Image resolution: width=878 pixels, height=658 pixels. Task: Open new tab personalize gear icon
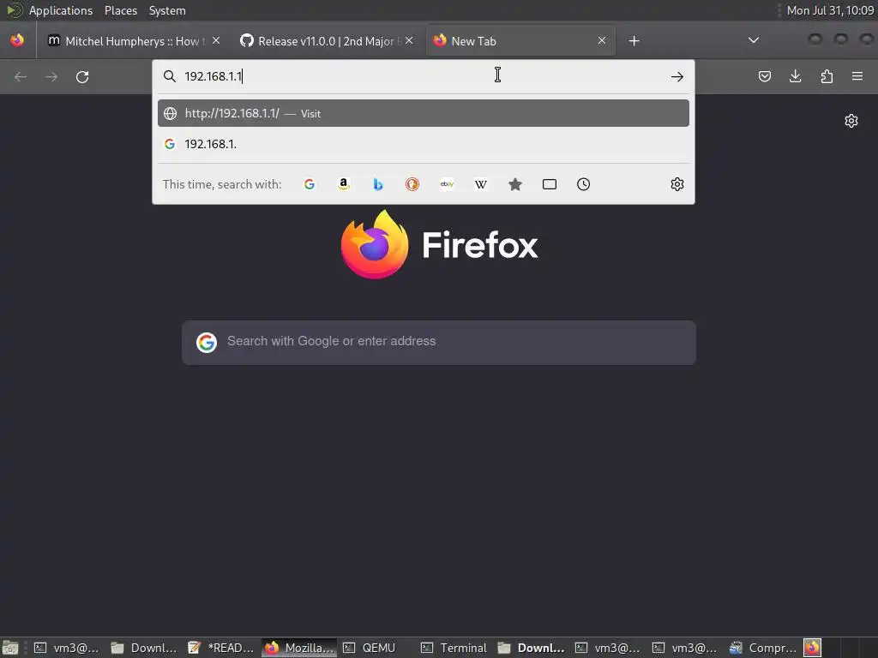[851, 121]
